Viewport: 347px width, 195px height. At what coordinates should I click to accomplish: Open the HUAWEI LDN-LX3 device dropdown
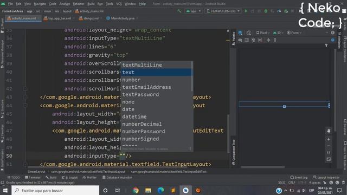tap(223, 11)
